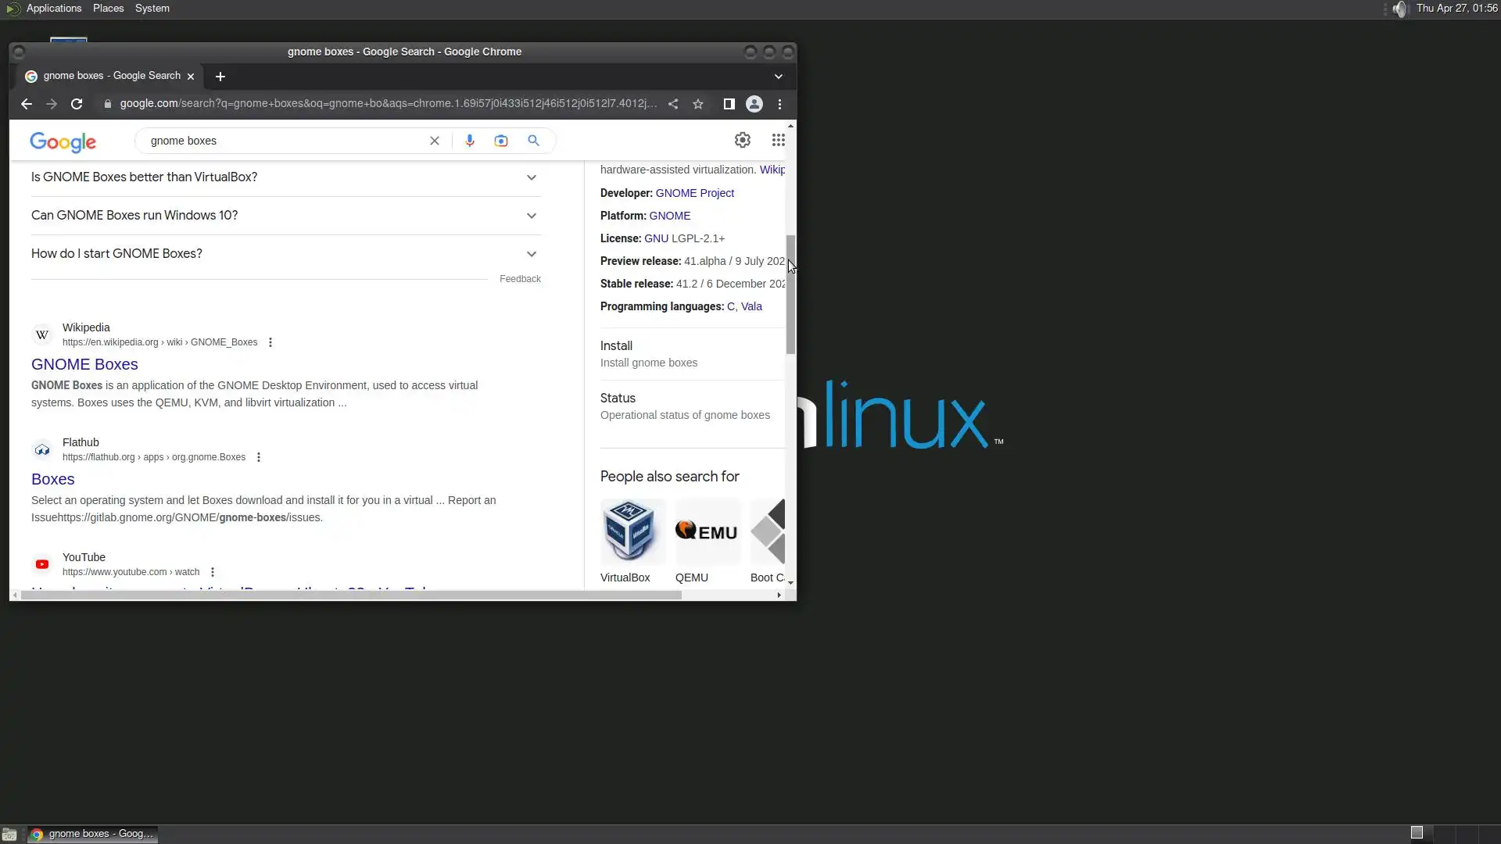
Task: Click the blue search magnifier icon
Action: point(533,141)
